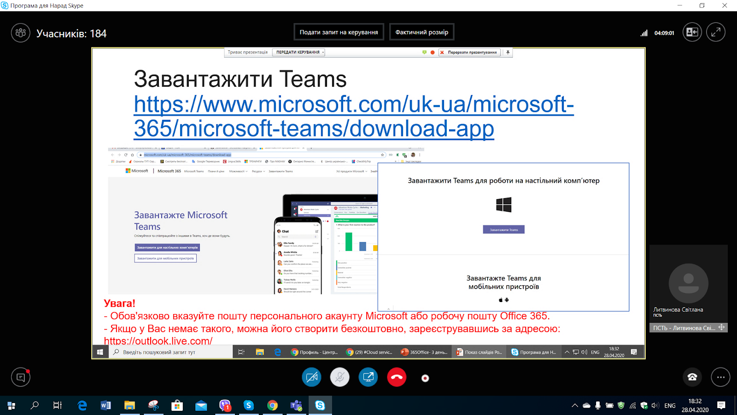Open '(29) #Cloud servic...' in shared taskbar
737x415 pixels.
(369, 352)
